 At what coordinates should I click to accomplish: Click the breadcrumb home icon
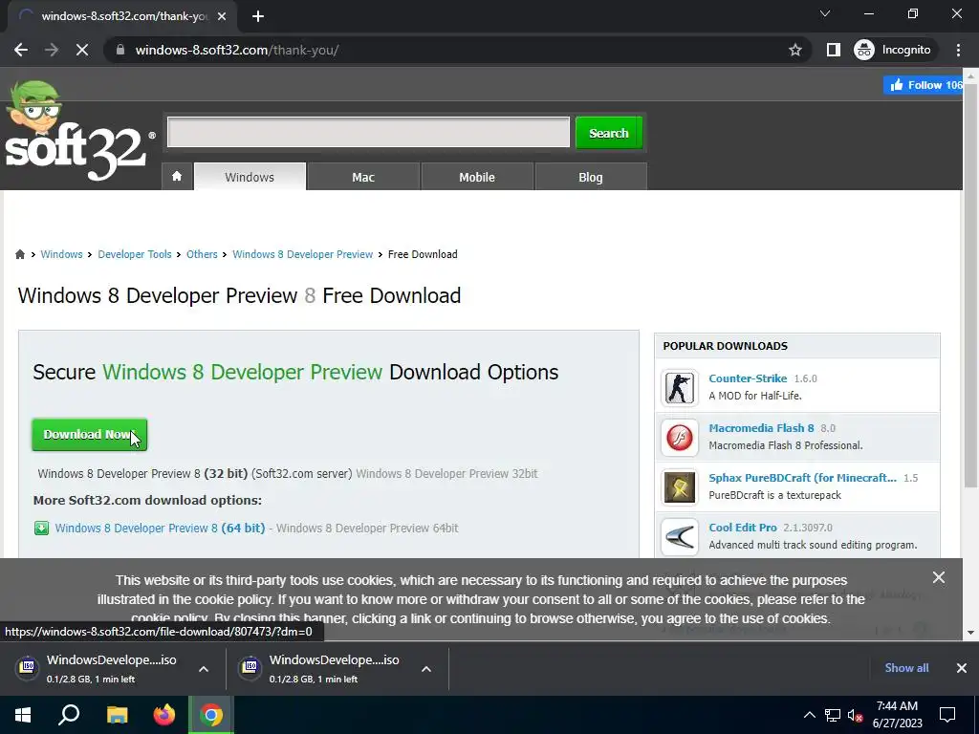20,254
